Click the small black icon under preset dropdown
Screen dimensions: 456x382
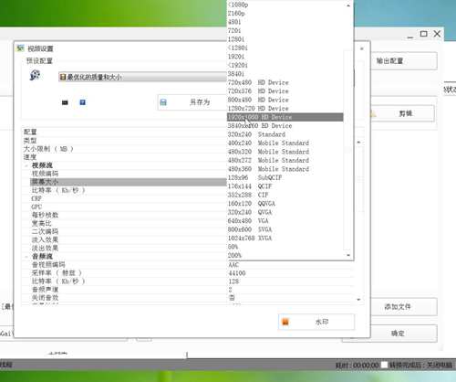[65, 102]
